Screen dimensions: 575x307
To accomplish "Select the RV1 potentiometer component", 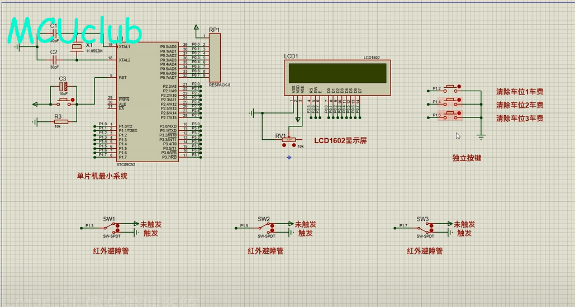I will (x=289, y=139).
